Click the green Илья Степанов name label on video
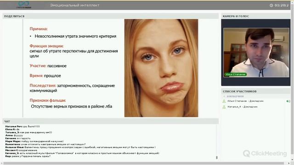 point(236,74)
